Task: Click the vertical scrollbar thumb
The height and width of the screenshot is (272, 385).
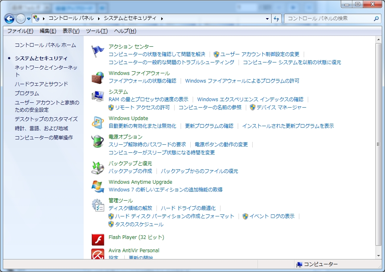Action: tap(379, 144)
